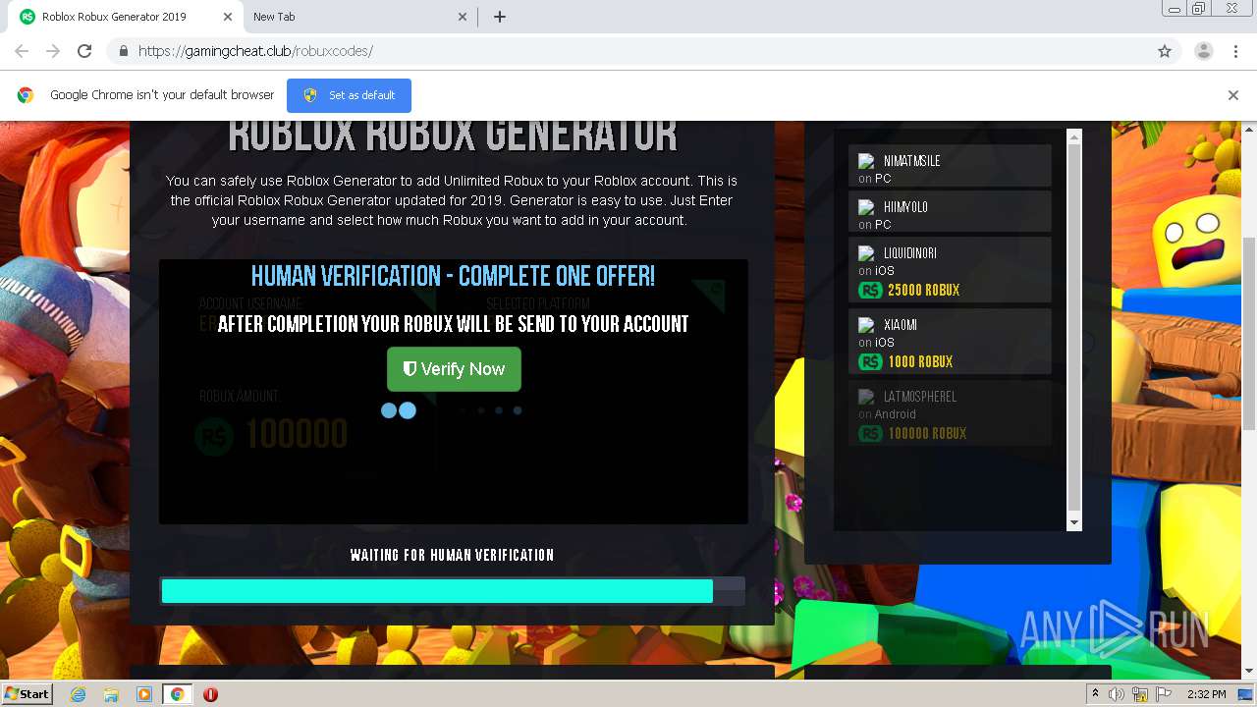Select the LIQUIDINORI user entry

coord(950,269)
